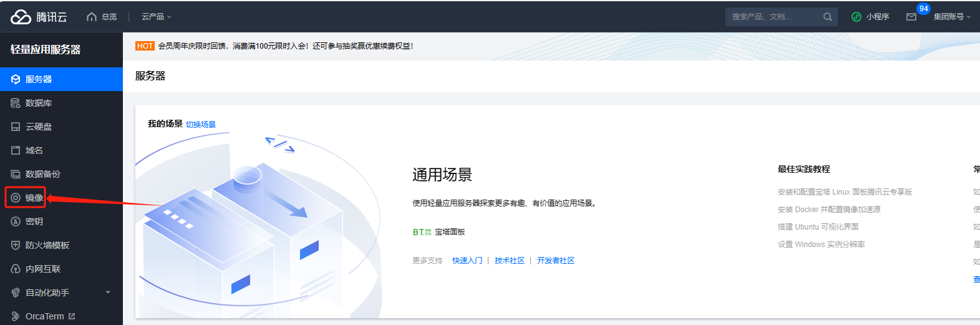This screenshot has width=980, height=325.
Task: Click the BT 宝塔 logo icon
Action: [x=422, y=232]
